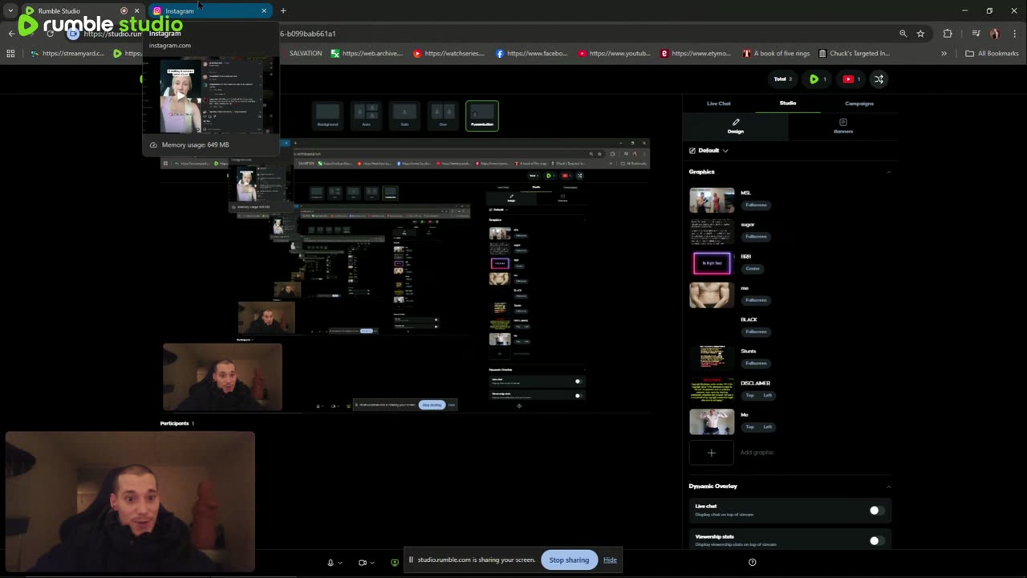The width and height of the screenshot is (1027, 578).
Task: Open the browser profile avatar
Action: (x=995, y=34)
